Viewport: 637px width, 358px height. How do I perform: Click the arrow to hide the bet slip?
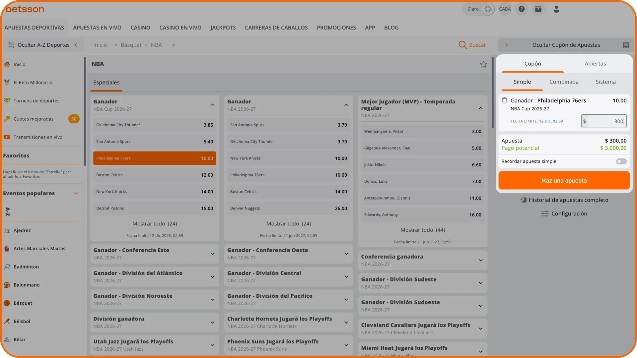[507, 45]
